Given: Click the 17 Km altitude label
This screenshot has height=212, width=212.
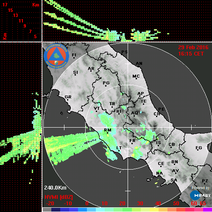Looking at the screenshot, I should click(5, 5).
